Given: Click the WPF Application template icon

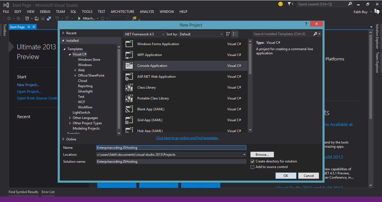Looking at the screenshot, I should click(x=129, y=55).
